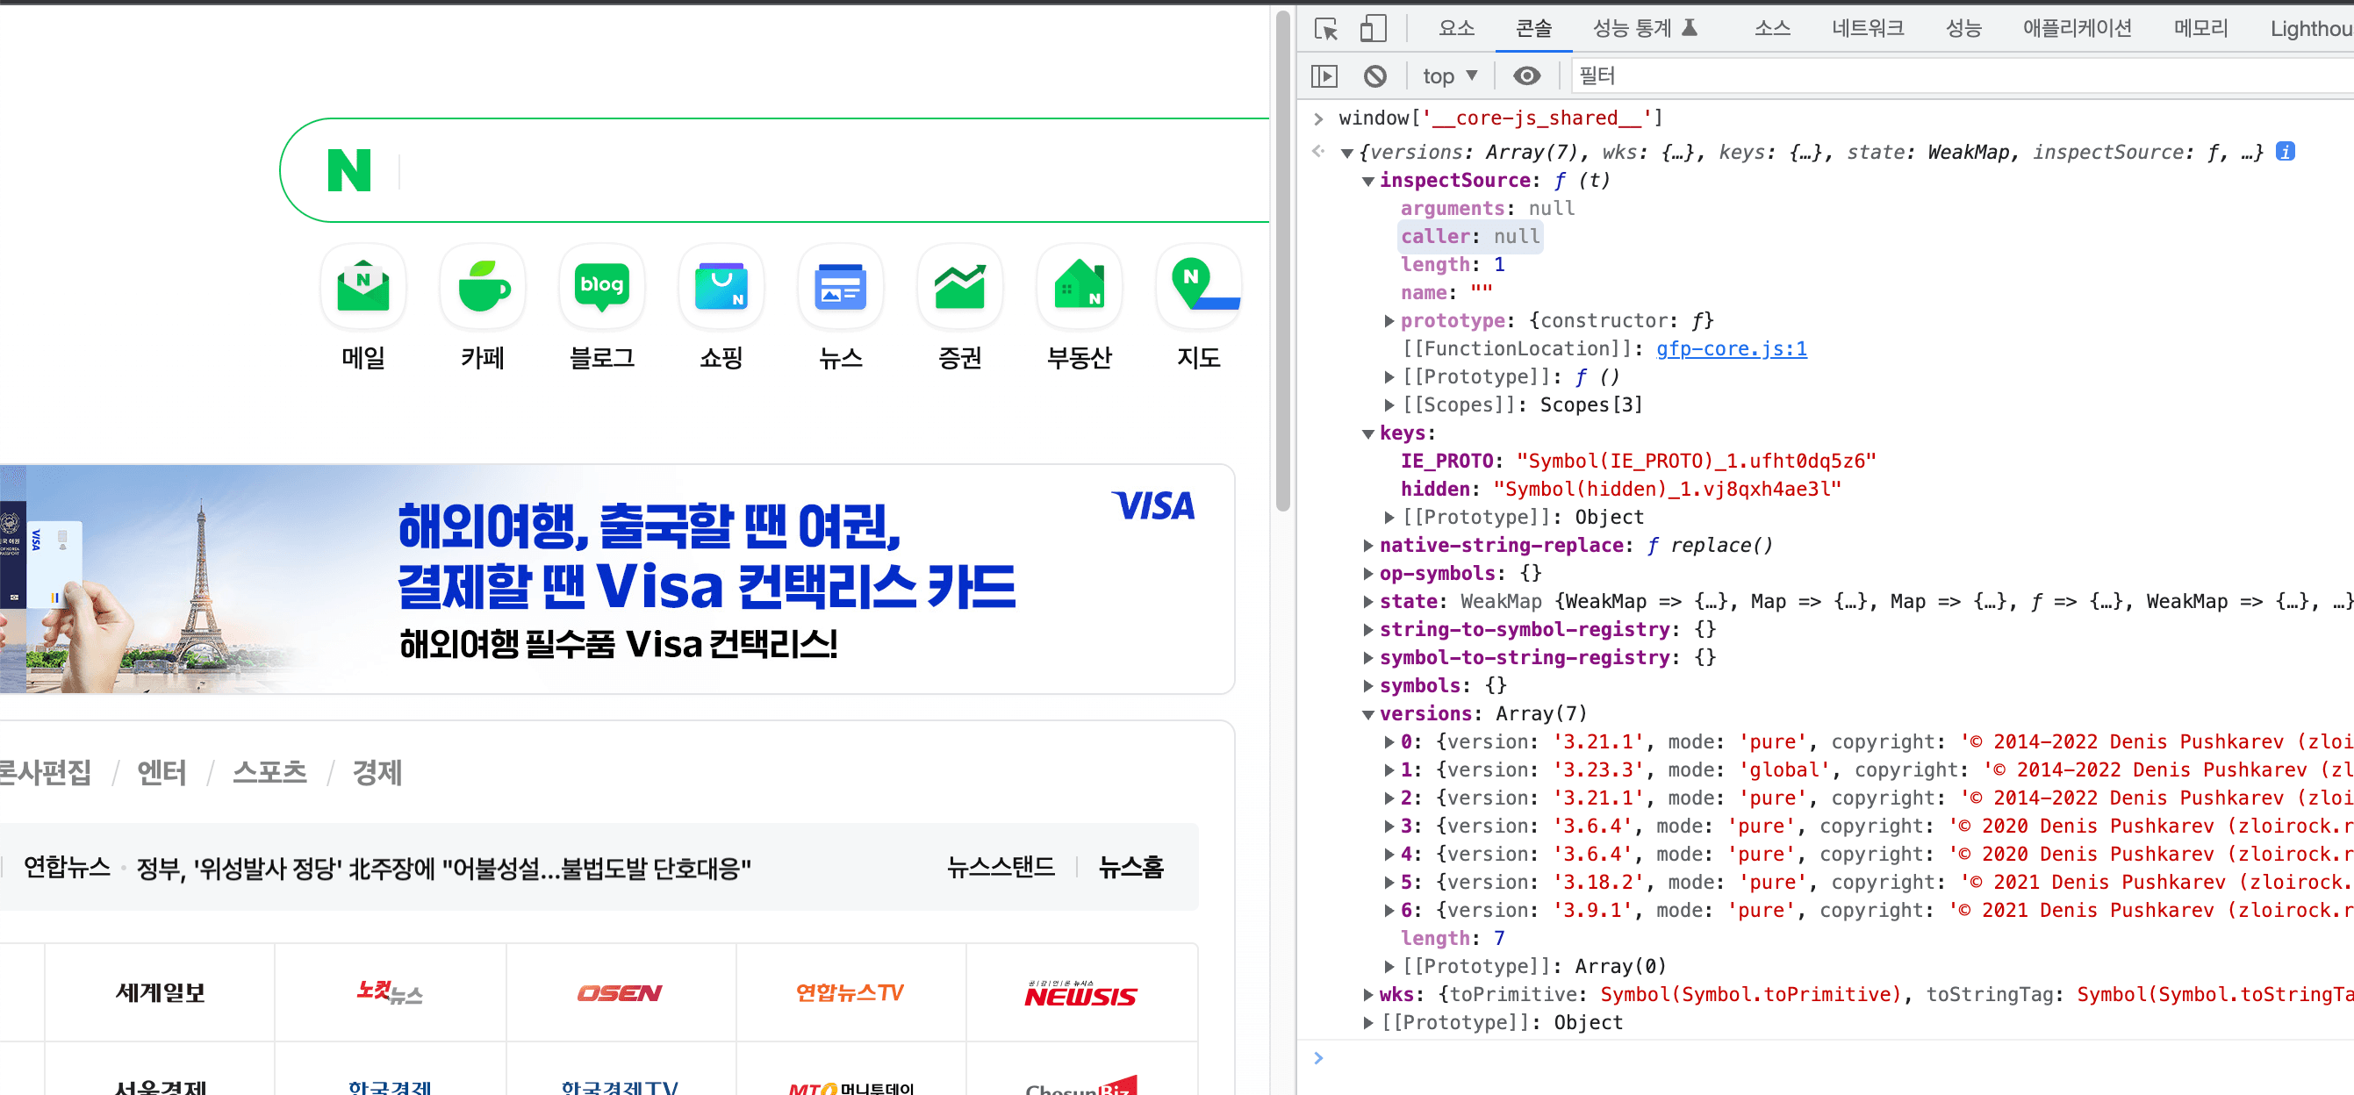Click the clear console icon

point(1376,75)
